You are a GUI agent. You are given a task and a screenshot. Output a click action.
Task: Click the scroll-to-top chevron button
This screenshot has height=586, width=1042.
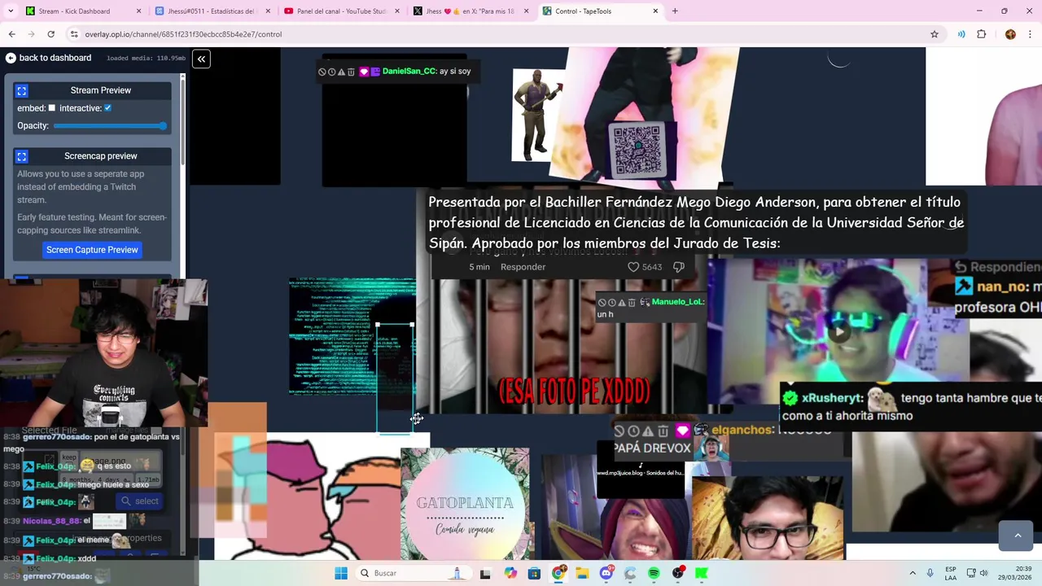point(1017,536)
